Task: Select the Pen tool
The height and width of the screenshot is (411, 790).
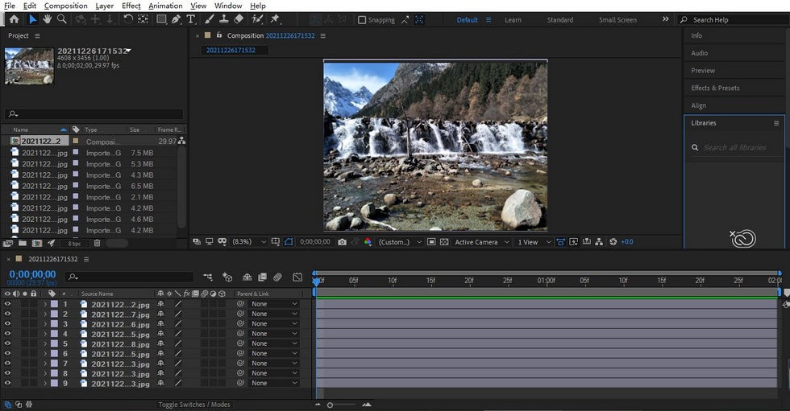Action: [176, 19]
